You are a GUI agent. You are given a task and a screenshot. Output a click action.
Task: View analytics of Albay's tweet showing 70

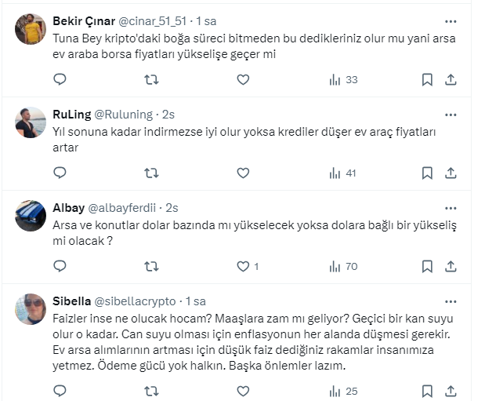tap(342, 267)
